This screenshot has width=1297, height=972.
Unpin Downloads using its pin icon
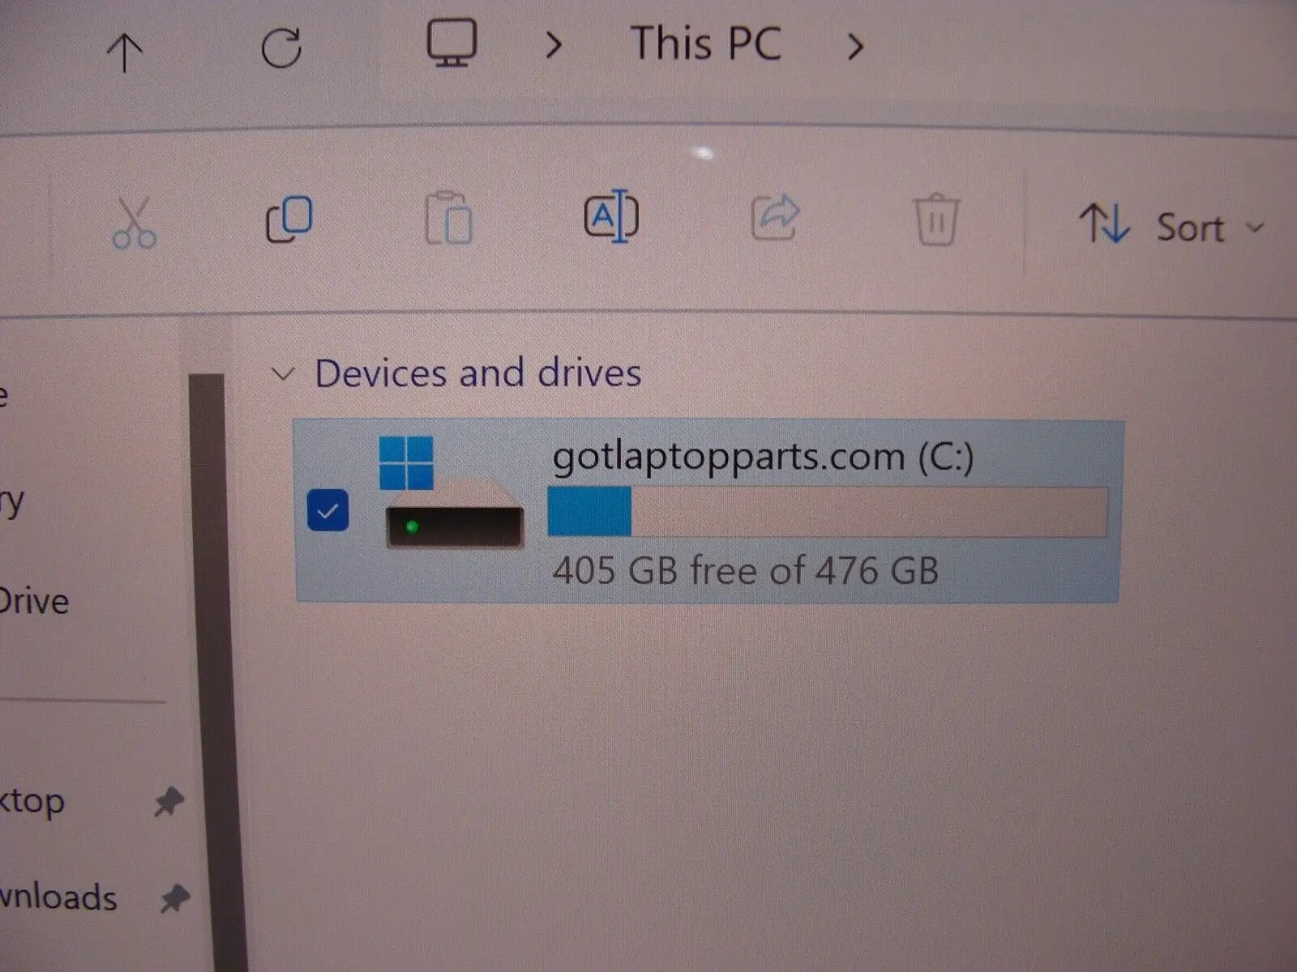point(174,898)
